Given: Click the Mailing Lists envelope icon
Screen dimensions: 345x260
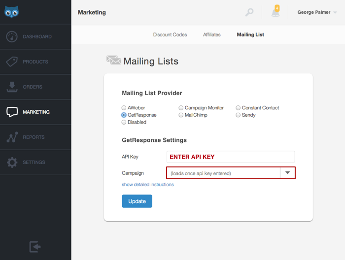Looking at the screenshot, I should (x=113, y=60).
